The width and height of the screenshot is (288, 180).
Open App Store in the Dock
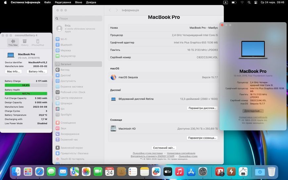coord(191,172)
